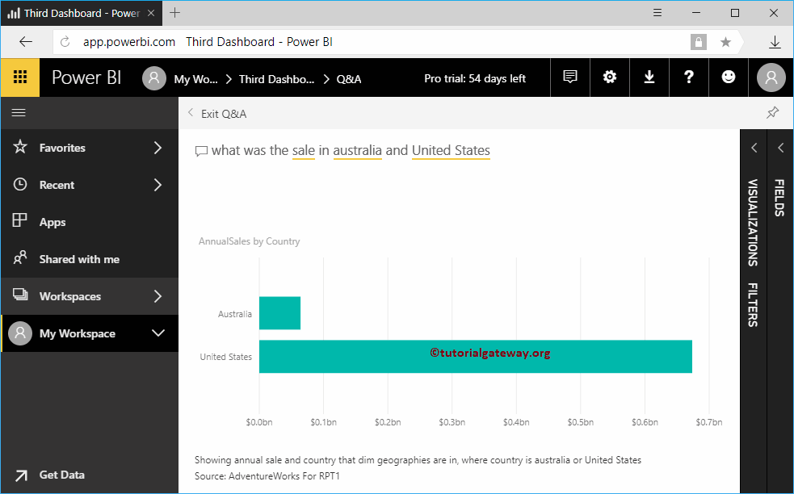This screenshot has width=794, height=494.
Task: Expand the Recent flyout arrow
Action: pos(158,185)
